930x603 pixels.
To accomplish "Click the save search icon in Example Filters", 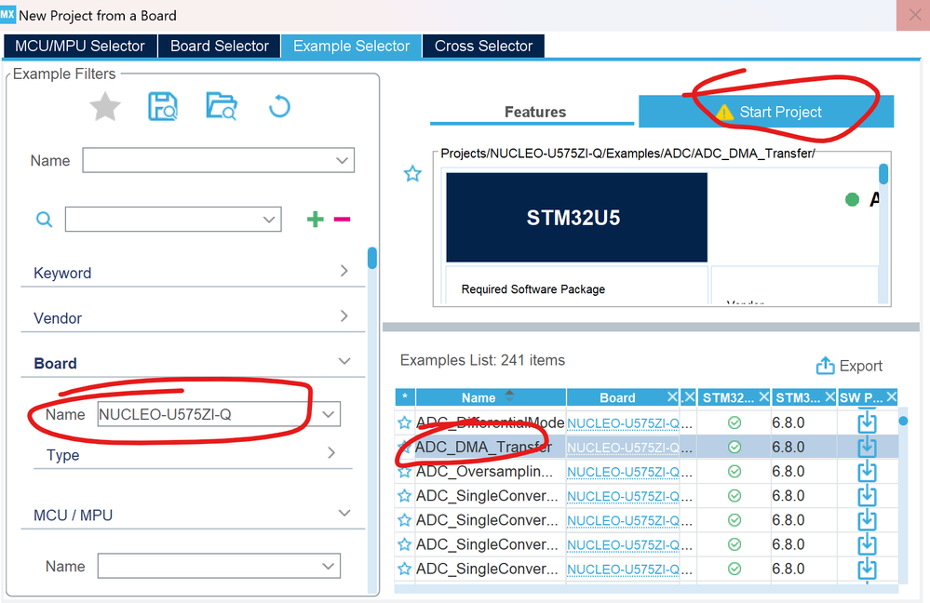I will [x=163, y=107].
